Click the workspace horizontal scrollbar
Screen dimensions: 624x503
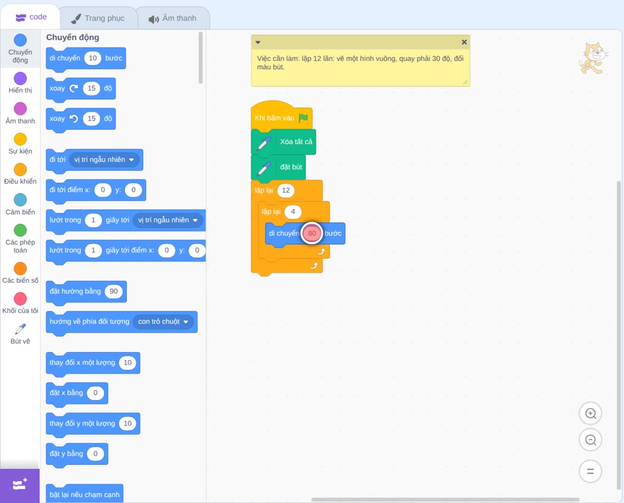(445, 499)
